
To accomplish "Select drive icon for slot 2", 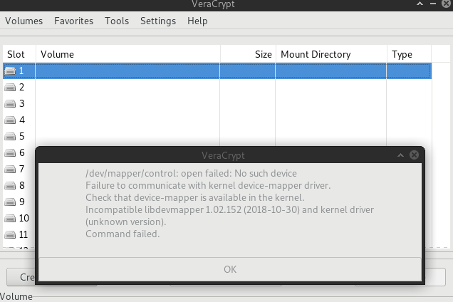I will click(10, 87).
